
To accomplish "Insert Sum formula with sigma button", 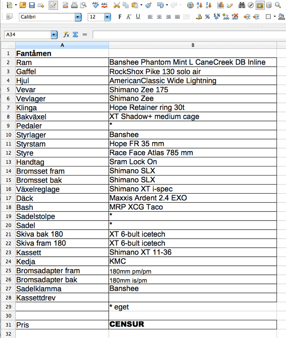I will coord(75,34).
